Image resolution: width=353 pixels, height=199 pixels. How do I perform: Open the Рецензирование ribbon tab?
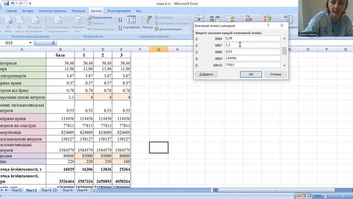119,11
